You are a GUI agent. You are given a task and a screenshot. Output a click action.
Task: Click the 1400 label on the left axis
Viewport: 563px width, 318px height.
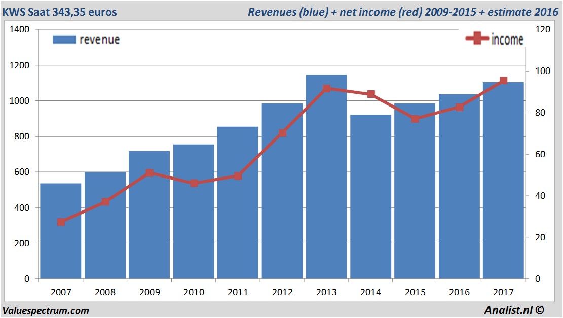(20, 30)
